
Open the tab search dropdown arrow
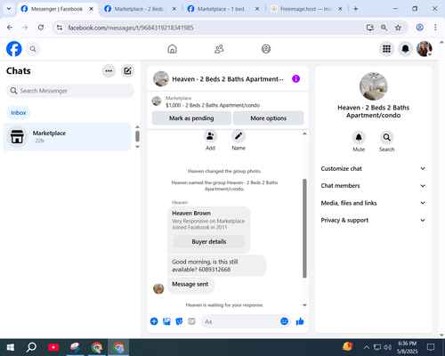pos(9,9)
